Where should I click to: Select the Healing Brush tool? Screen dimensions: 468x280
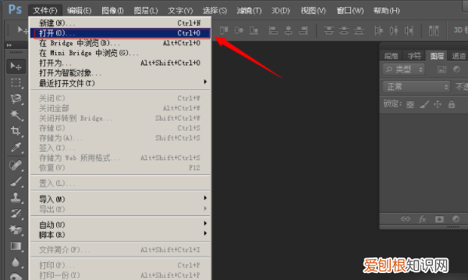click(x=16, y=165)
